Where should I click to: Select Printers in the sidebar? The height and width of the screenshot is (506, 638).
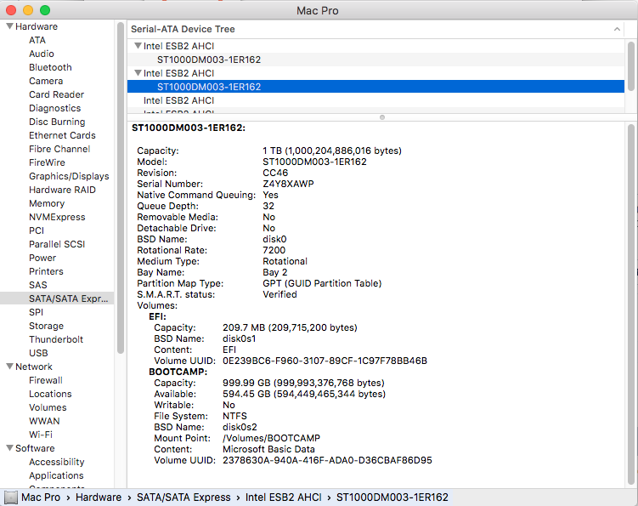tap(46, 271)
